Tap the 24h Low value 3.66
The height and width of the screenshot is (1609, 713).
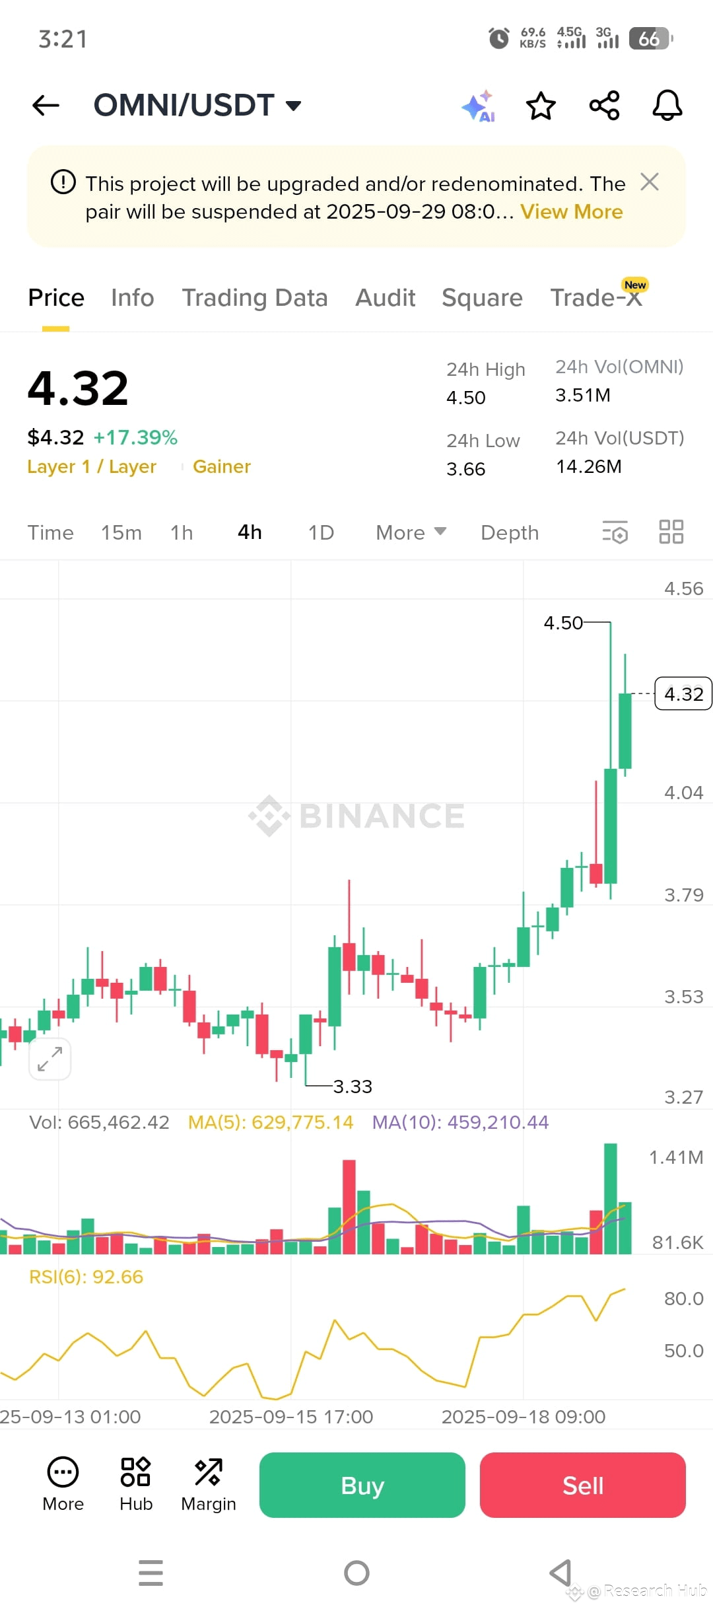click(x=466, y=469)
